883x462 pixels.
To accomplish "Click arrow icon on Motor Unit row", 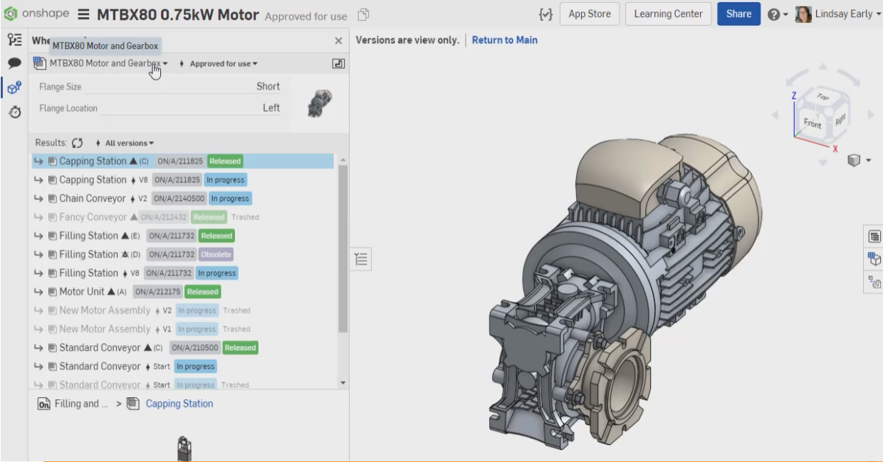I will [x=38, y=292].
